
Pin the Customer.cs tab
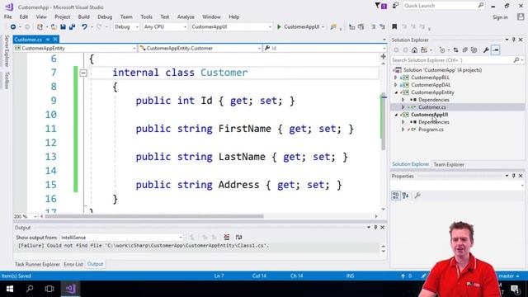[x=48, y=40]
